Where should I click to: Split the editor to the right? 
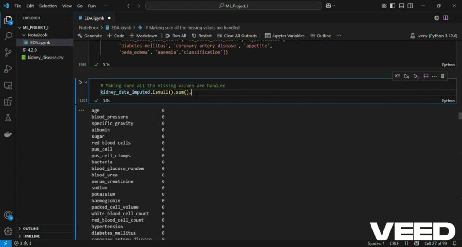pos(445,18)
